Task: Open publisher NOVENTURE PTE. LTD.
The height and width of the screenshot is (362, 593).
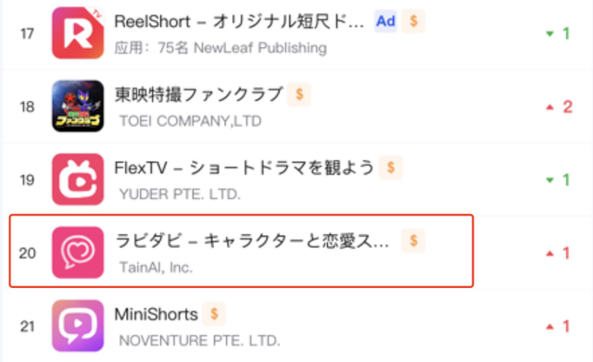Action: [200, 341]
